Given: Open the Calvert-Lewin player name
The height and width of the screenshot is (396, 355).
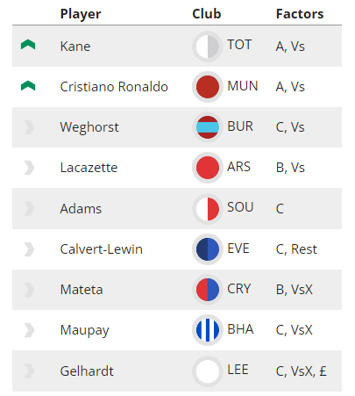Looking at the screenshot, I should coord(102,249).
